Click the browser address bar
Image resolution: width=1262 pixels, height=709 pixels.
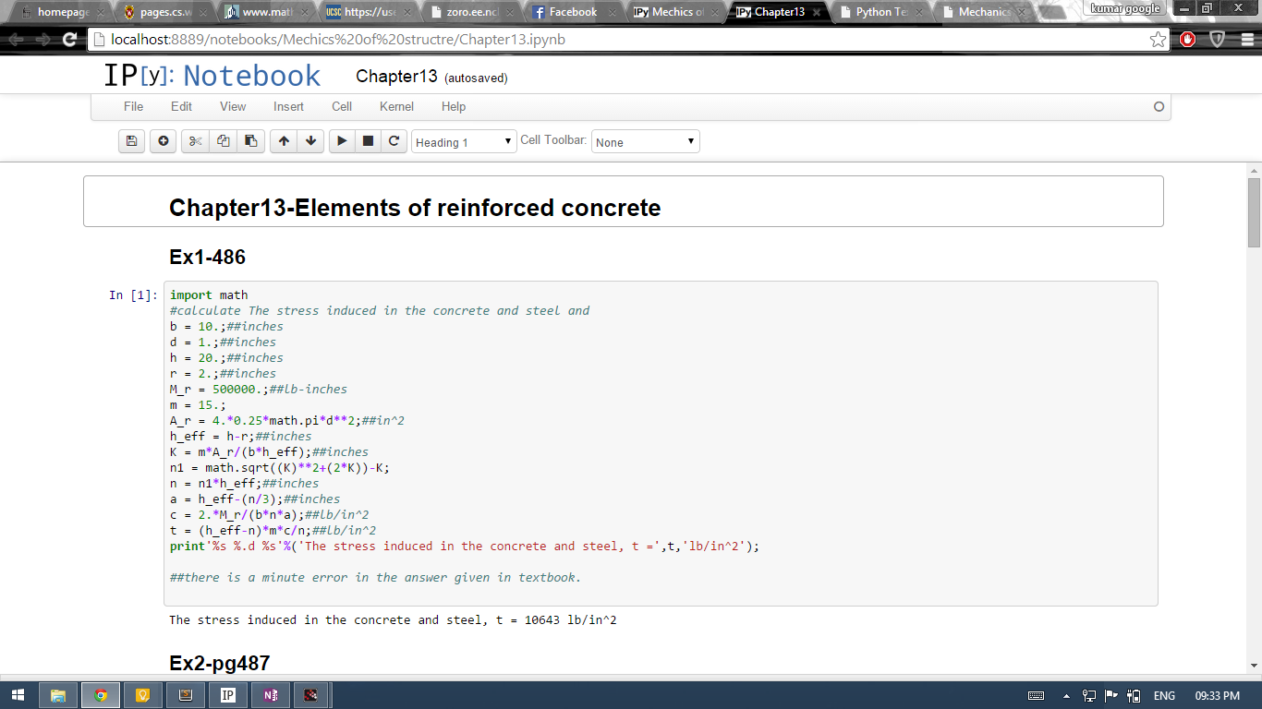click(610, 40)
